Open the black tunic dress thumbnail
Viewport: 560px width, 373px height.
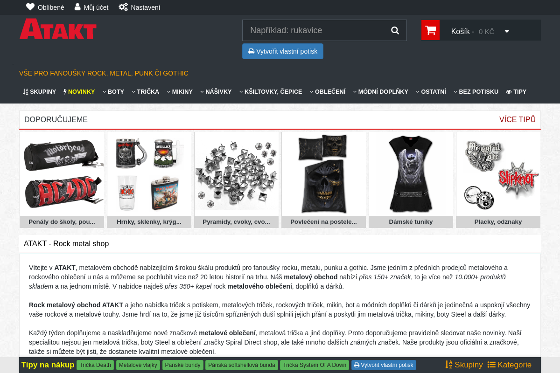411,174
